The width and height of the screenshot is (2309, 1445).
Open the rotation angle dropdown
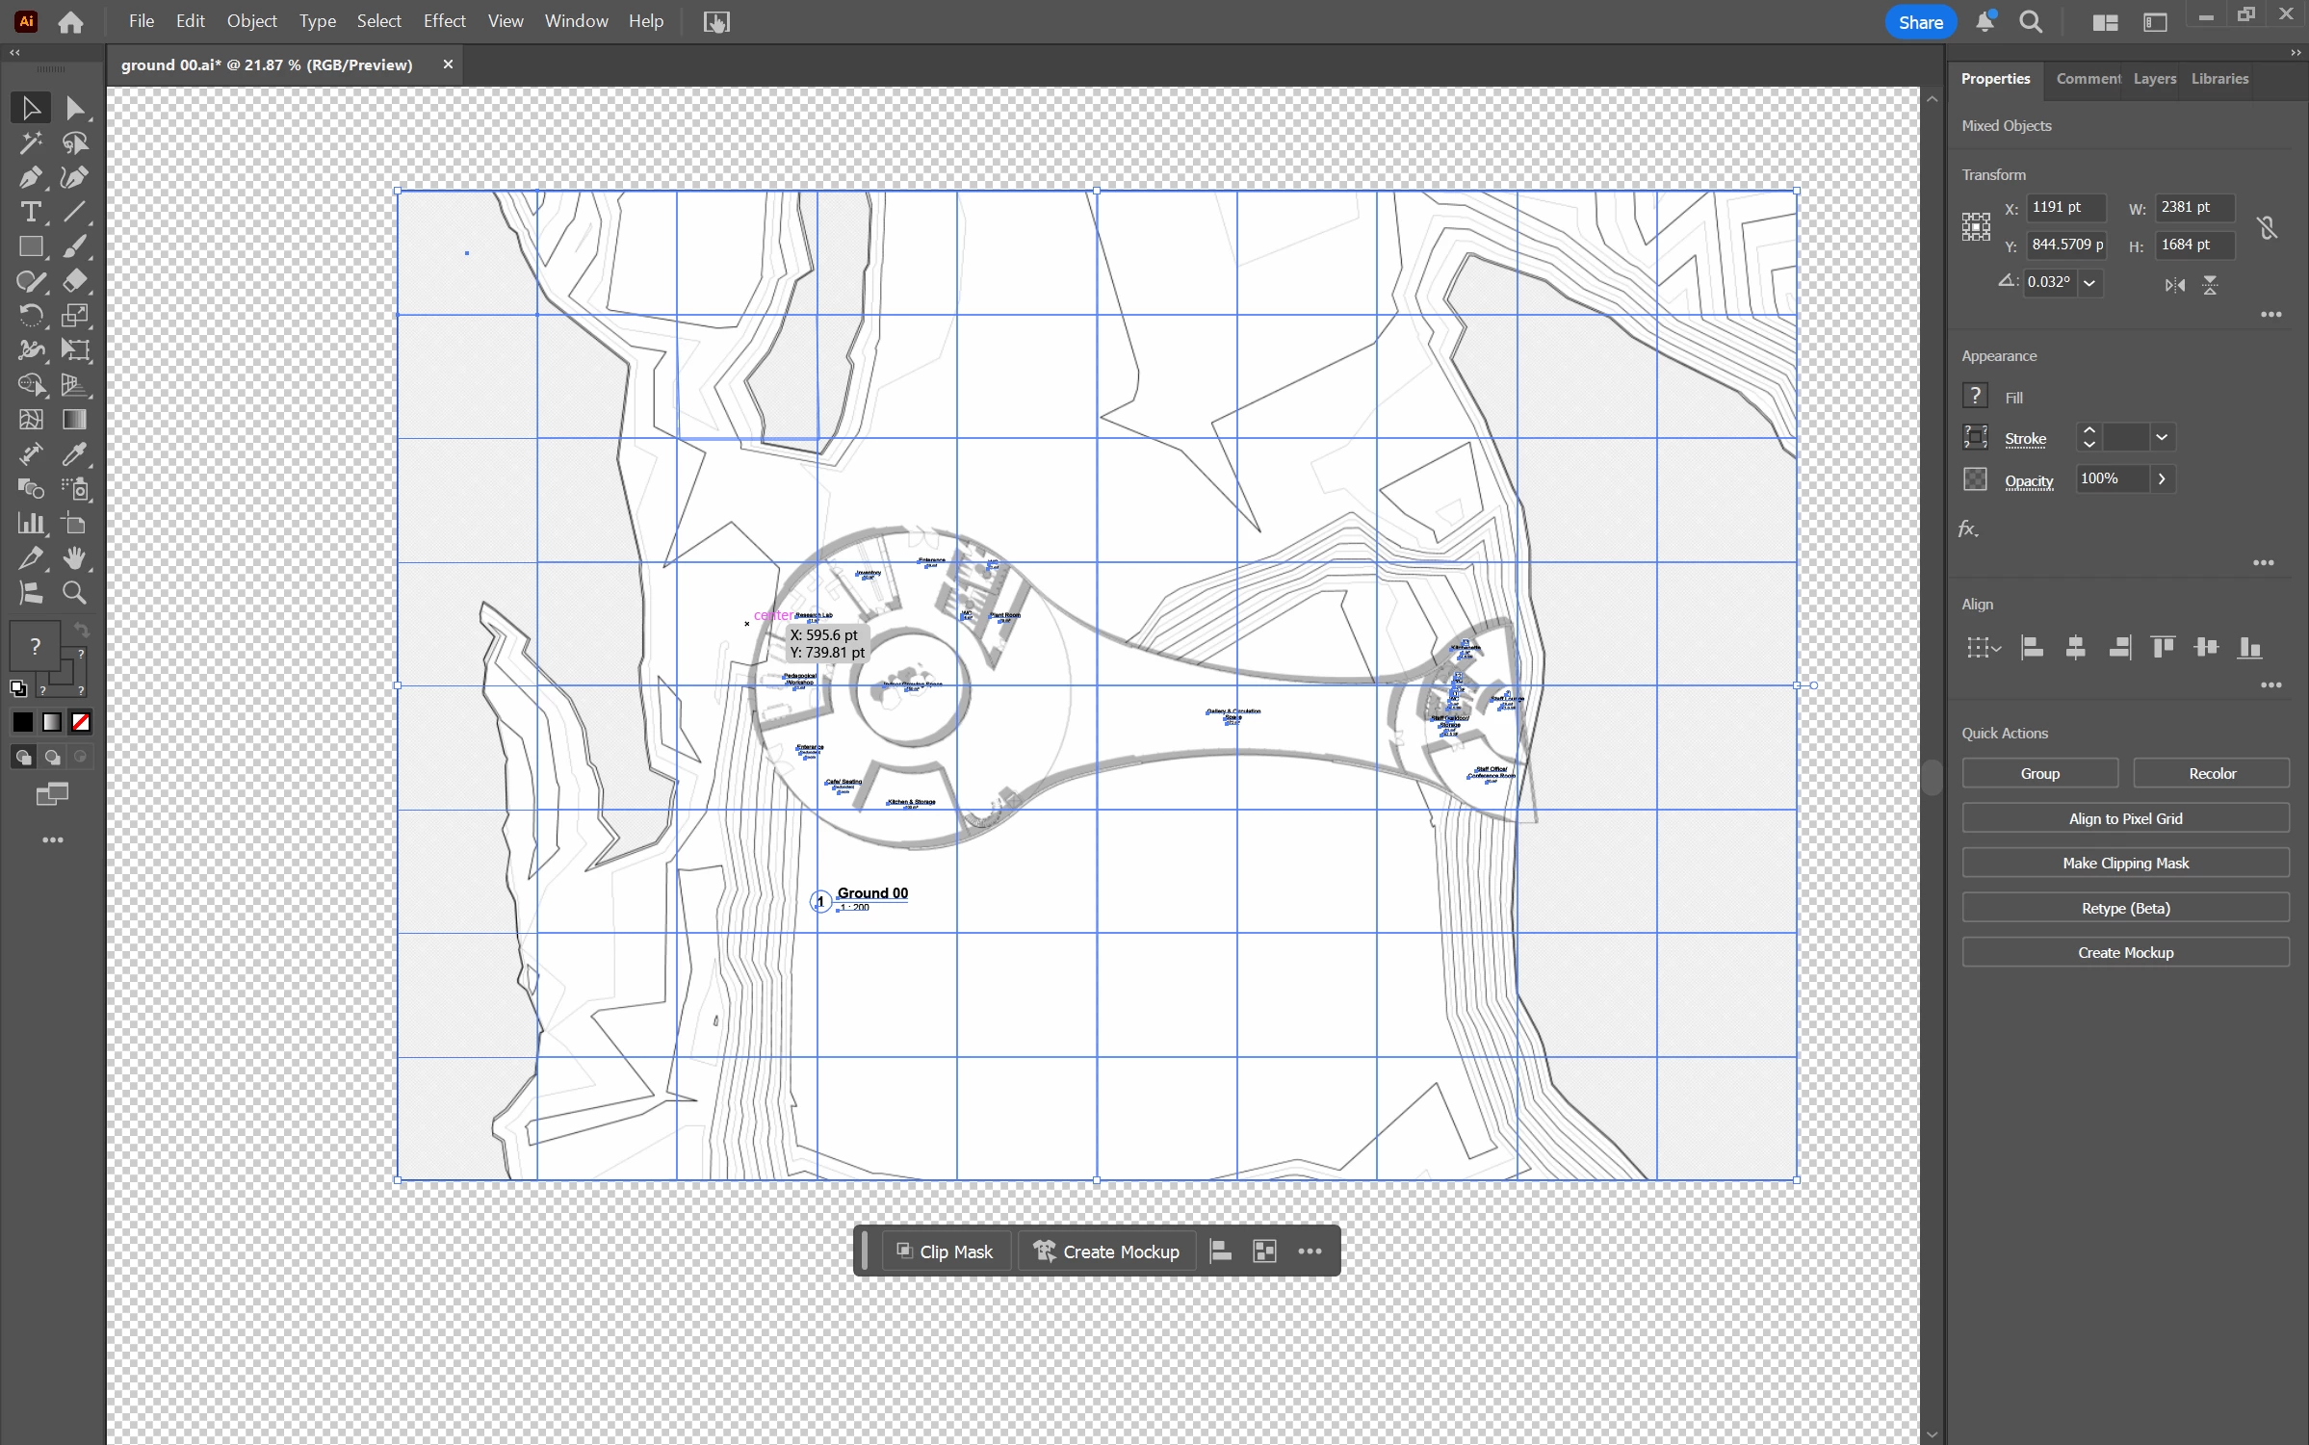[2089, 283]
